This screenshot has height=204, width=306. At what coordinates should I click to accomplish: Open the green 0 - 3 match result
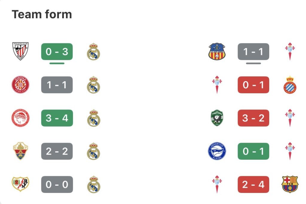coord(57,51)
